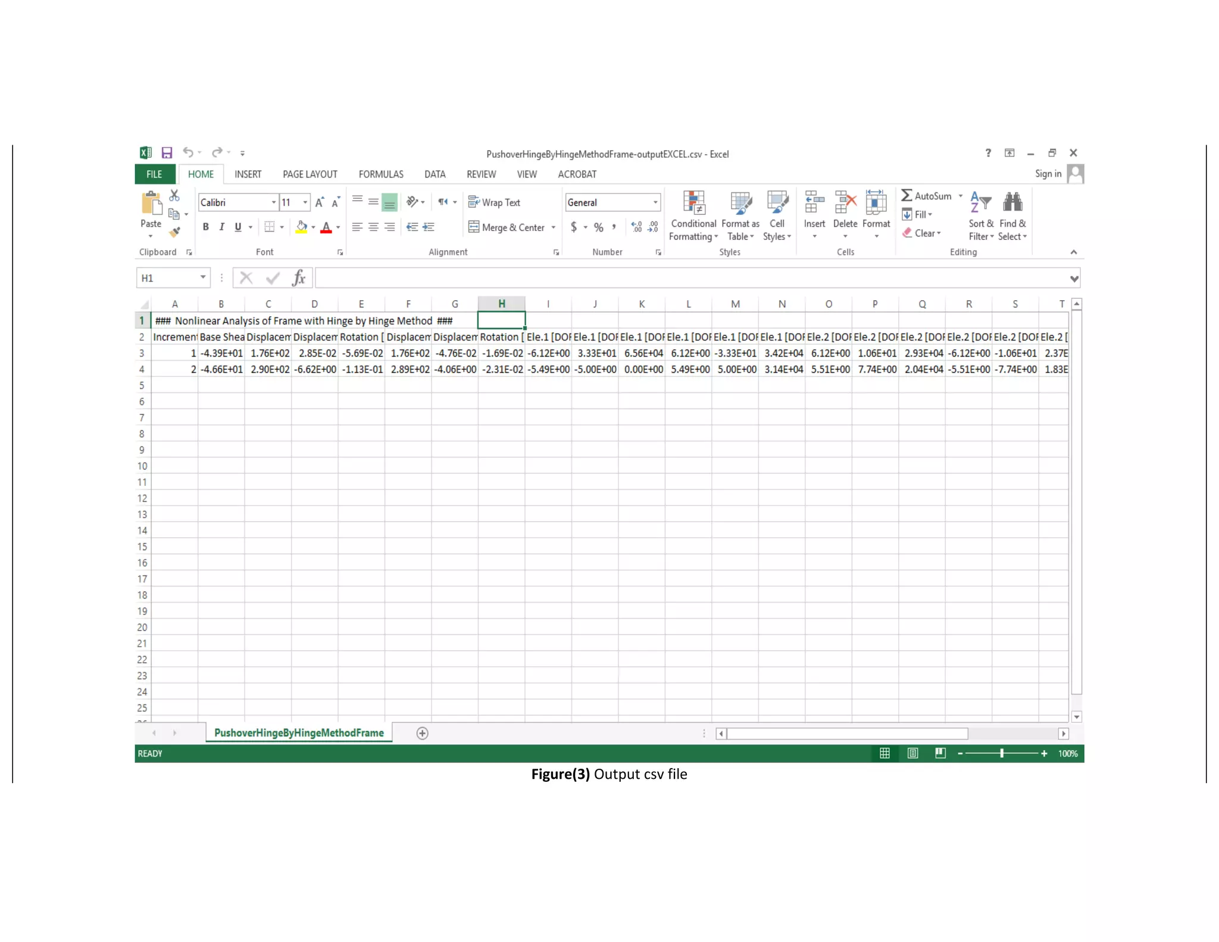Screen dimensions: 1219x942
Task: Open Cell Styles gallery
Action: coord(777,216)
